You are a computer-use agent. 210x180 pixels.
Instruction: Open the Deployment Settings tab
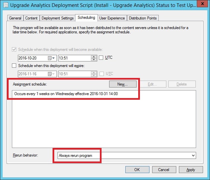[58, 18]
